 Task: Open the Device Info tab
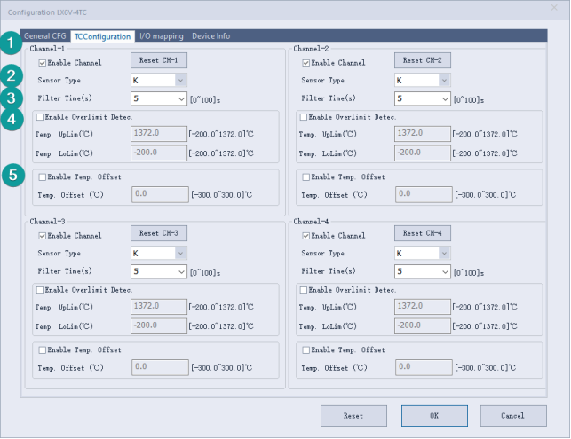(x=210, y=36)
